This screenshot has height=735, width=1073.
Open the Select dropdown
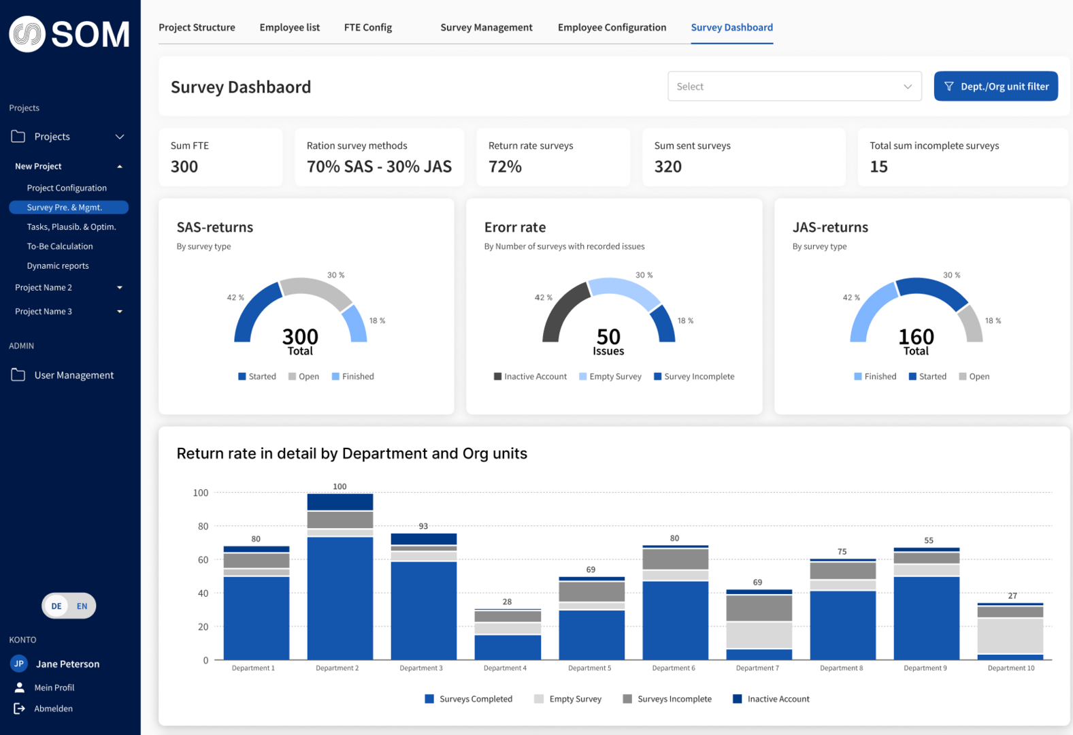[x=794, y=86]
